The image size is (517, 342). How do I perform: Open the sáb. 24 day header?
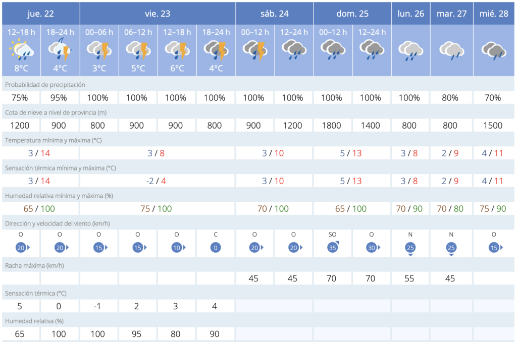[274, 14]
